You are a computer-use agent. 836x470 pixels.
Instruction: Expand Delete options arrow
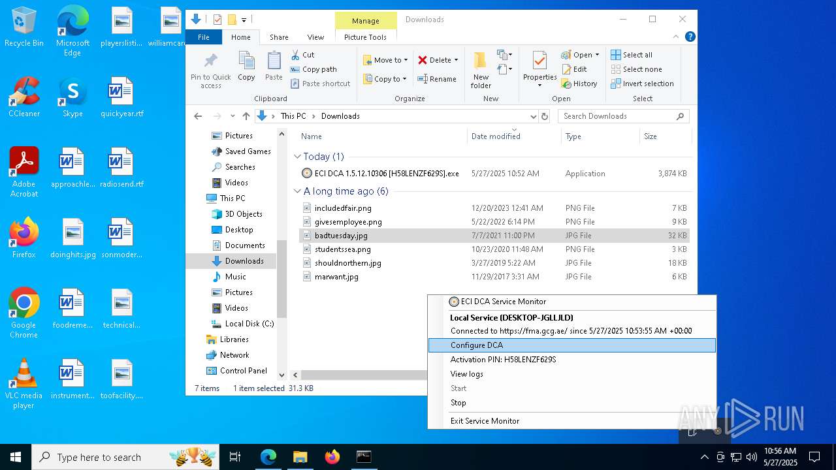[x=456, y=60]
